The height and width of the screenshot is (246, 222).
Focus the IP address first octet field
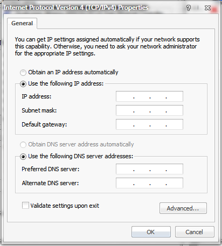(125, 96)
